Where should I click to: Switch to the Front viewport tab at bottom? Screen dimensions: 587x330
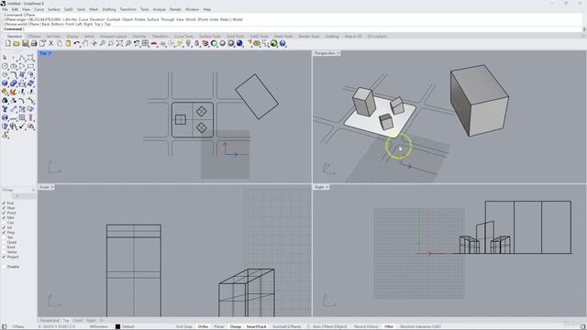(x=77, y=321)
